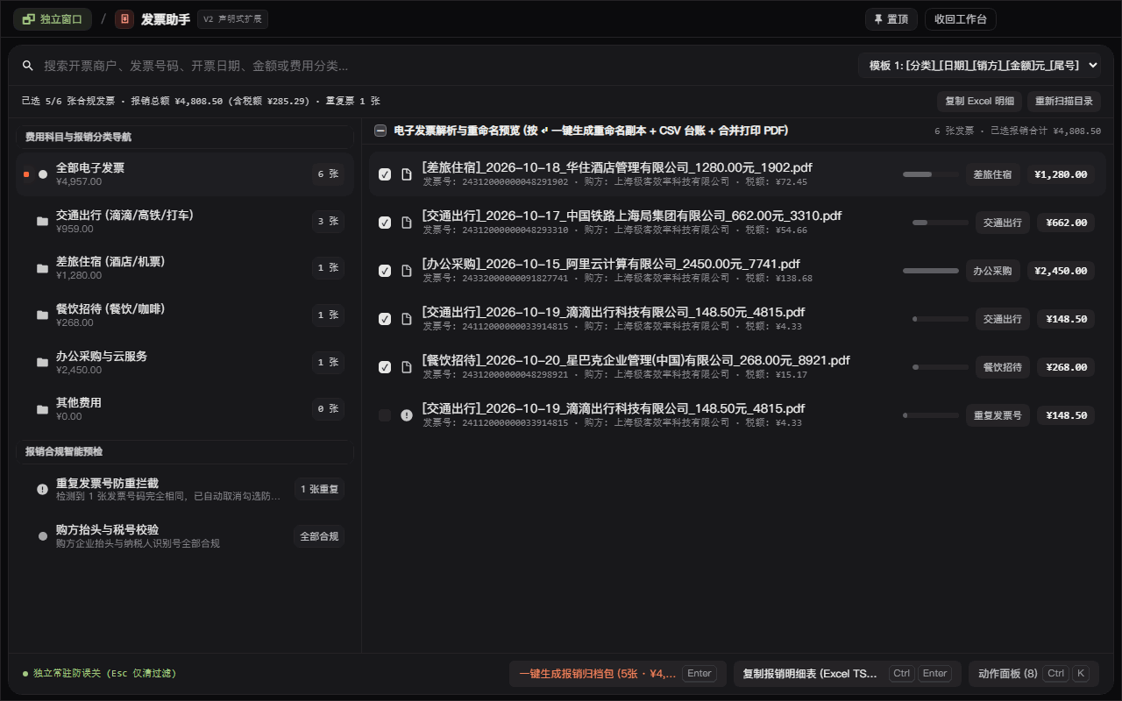Screen dimensions: 1122x701
Task: Click 重新扫描目录 button
Action: tap(1064, 101)
